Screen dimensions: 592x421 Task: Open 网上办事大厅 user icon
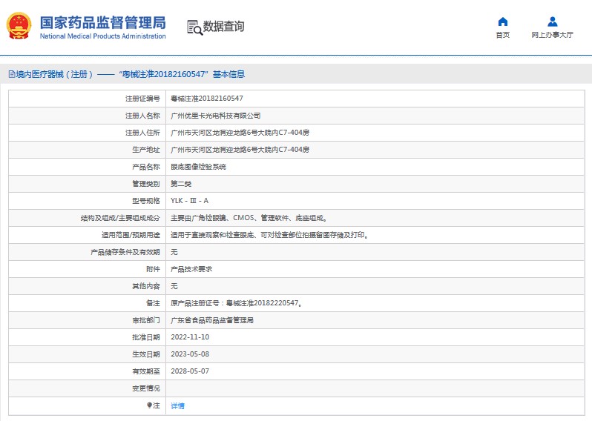pos(553,21)
